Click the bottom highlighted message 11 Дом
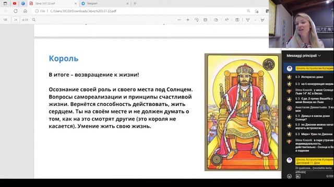 (x=314, y=161)
